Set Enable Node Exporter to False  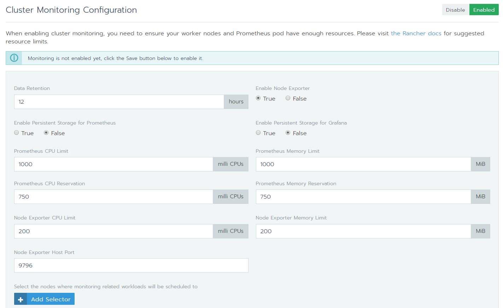(288, 98)
